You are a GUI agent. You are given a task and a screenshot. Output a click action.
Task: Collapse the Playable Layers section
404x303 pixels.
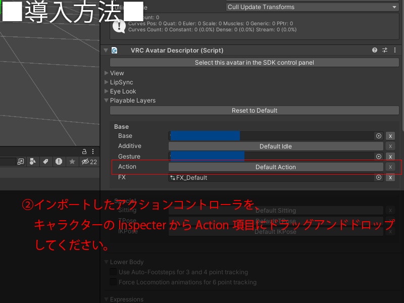coord(106,100)
